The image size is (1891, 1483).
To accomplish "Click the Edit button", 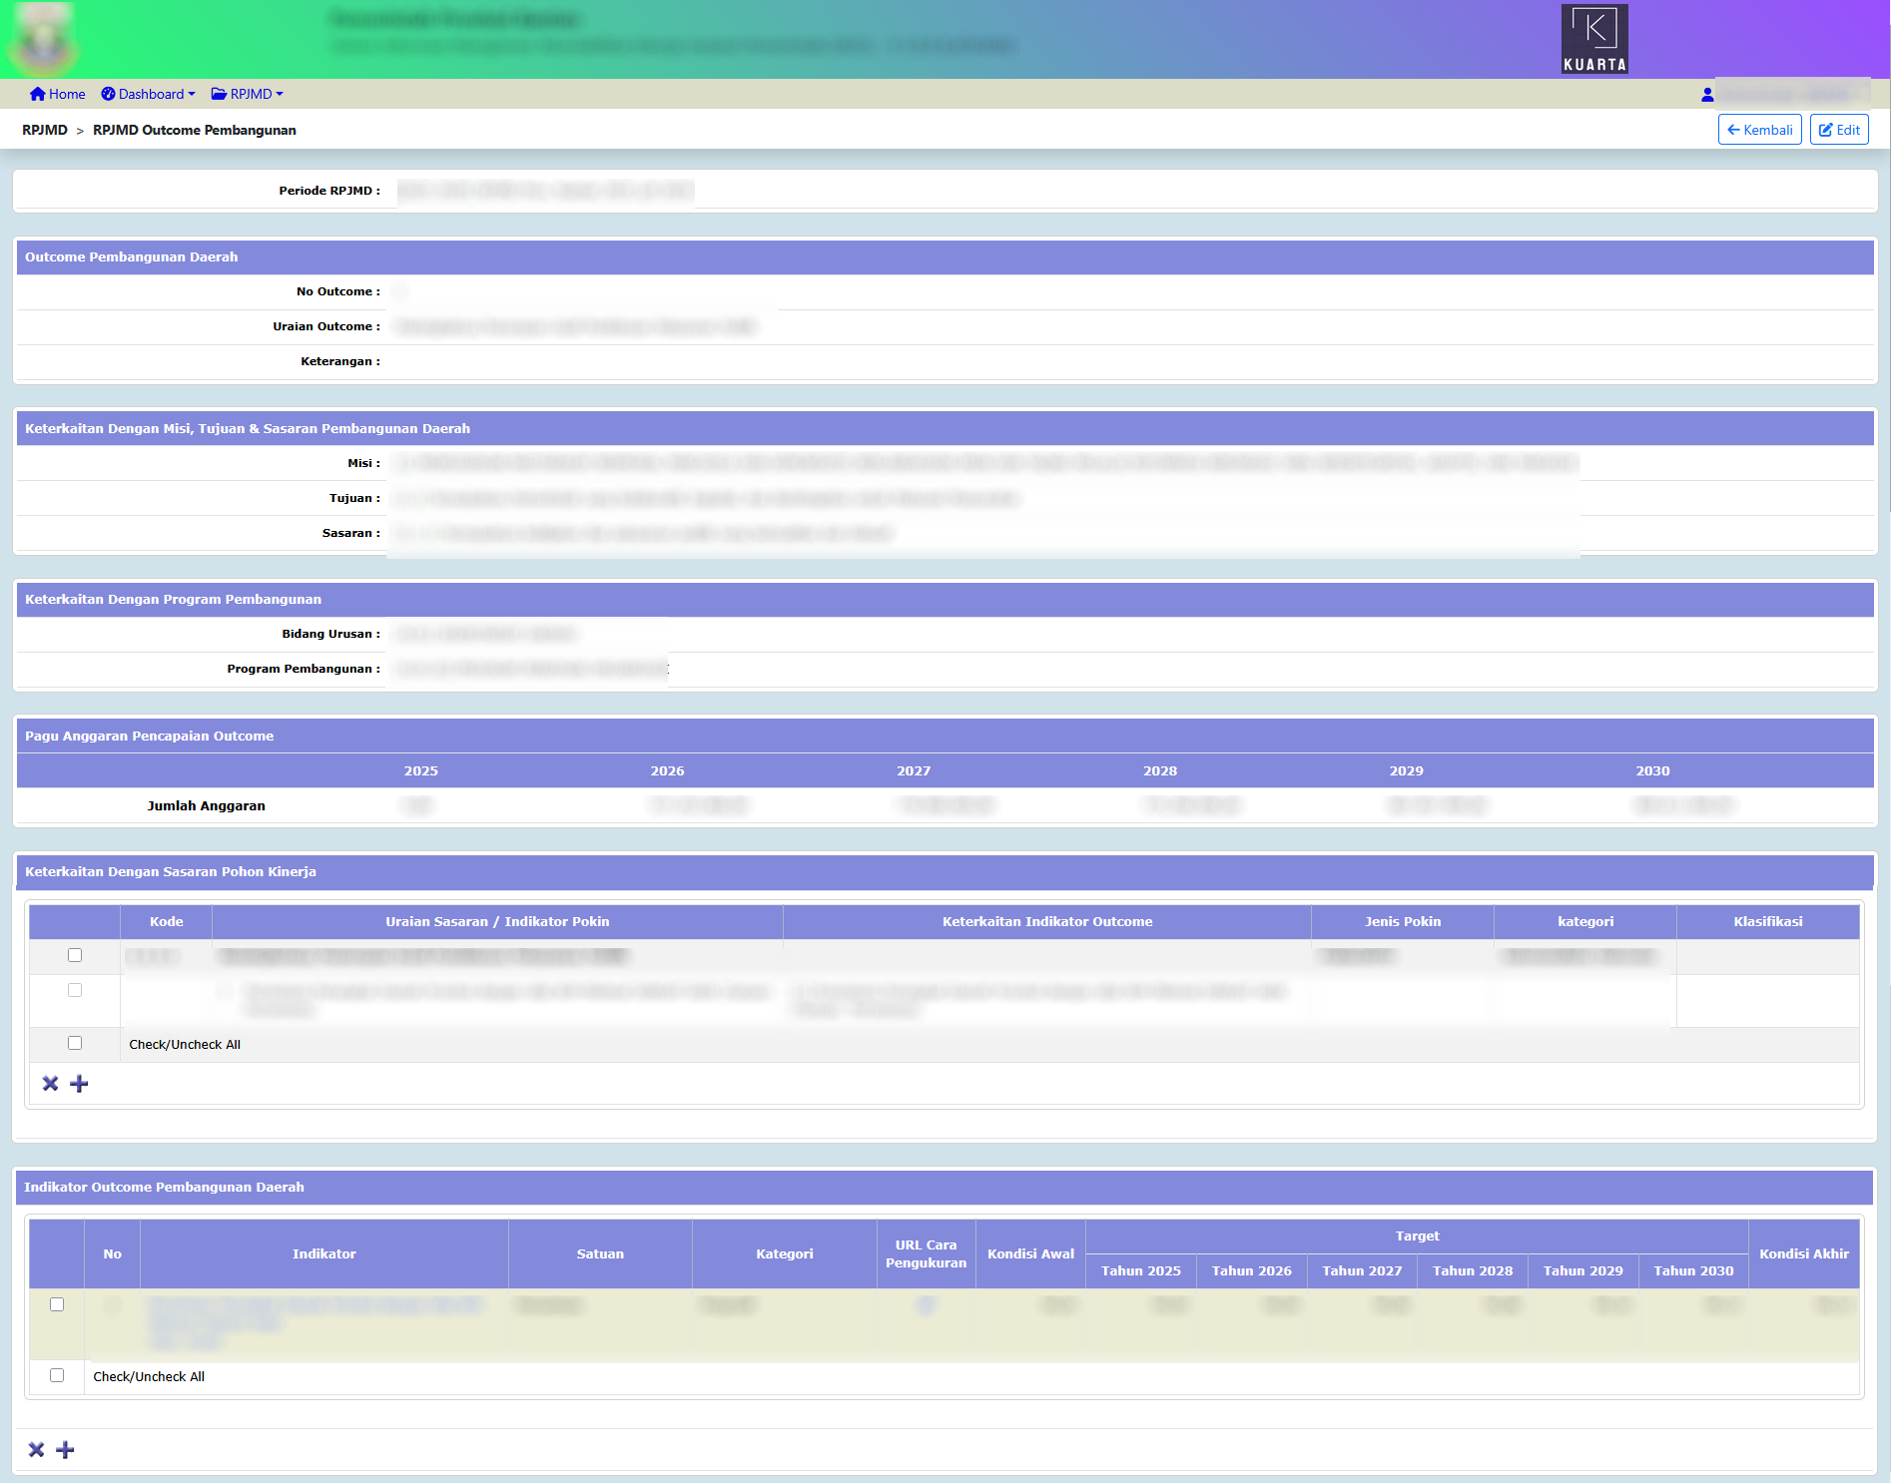I will 1838,129.
